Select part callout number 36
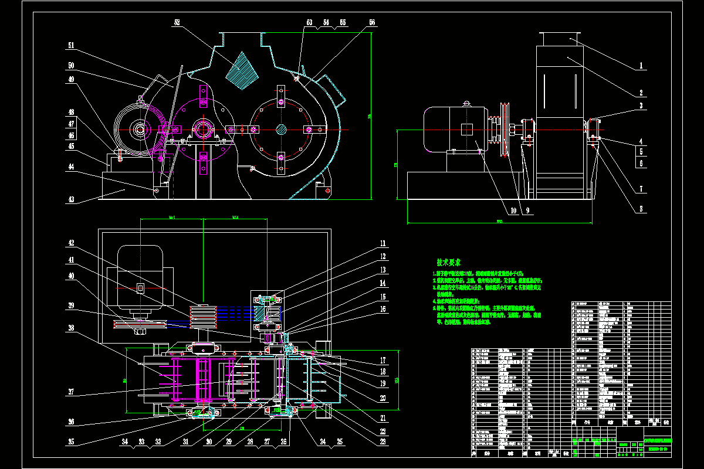 pos(72,421)
